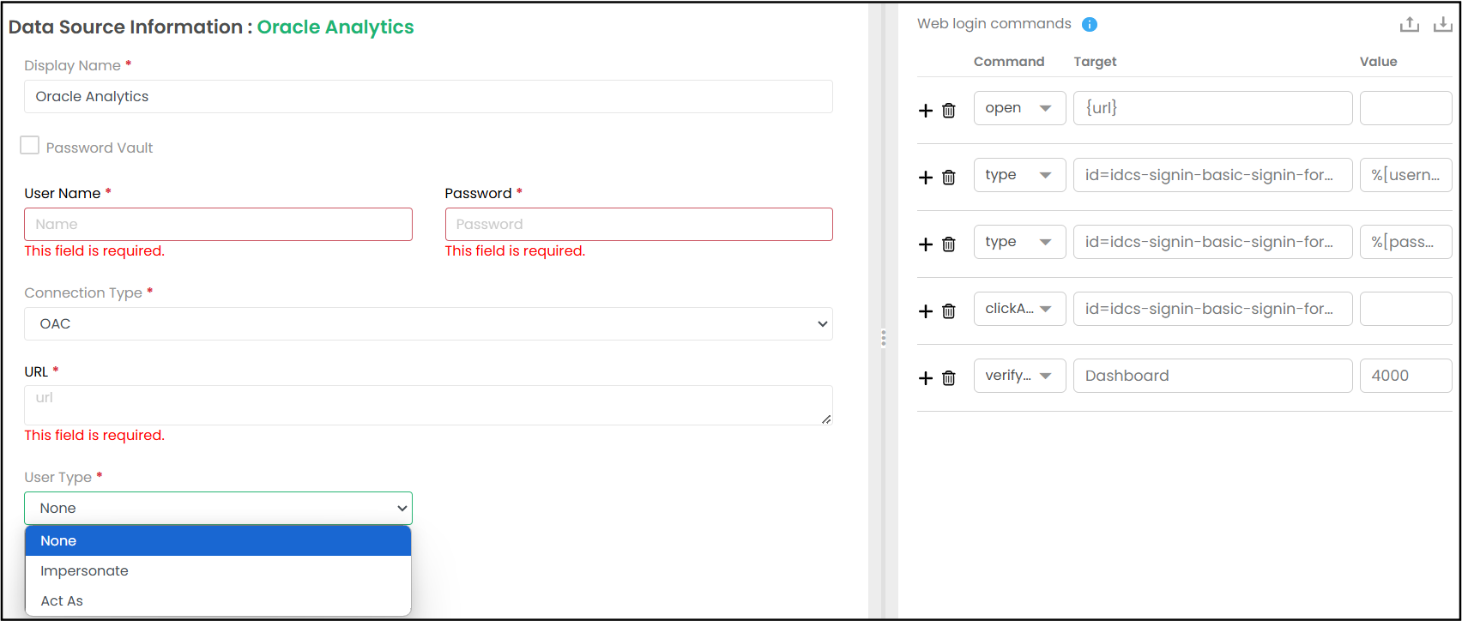Delete the clickA... command row

coord(949,310)
